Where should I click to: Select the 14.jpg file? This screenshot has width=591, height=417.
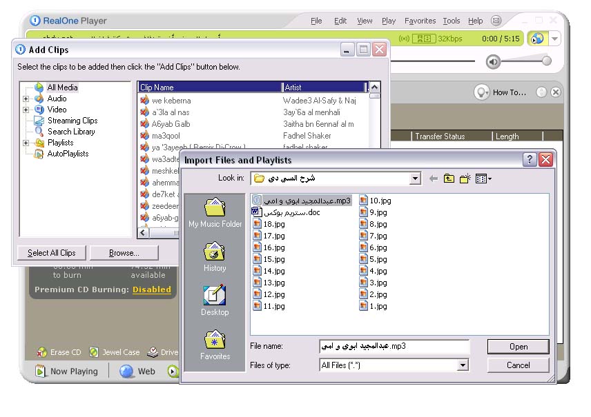[x=269, y=271]
